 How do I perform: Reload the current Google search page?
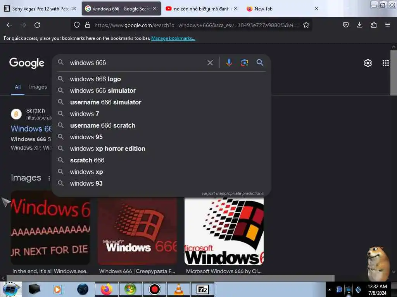point(37,25)
